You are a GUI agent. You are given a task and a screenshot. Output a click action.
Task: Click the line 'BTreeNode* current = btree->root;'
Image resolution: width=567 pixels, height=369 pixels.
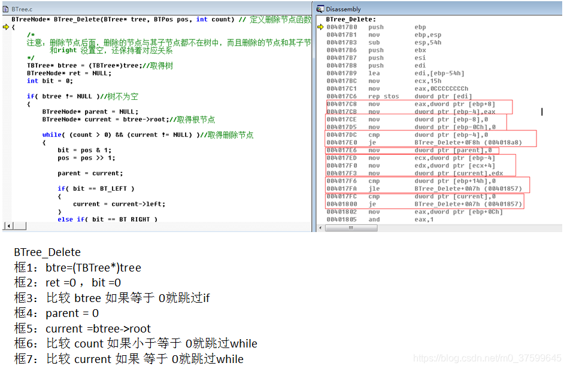coord(128,120)
